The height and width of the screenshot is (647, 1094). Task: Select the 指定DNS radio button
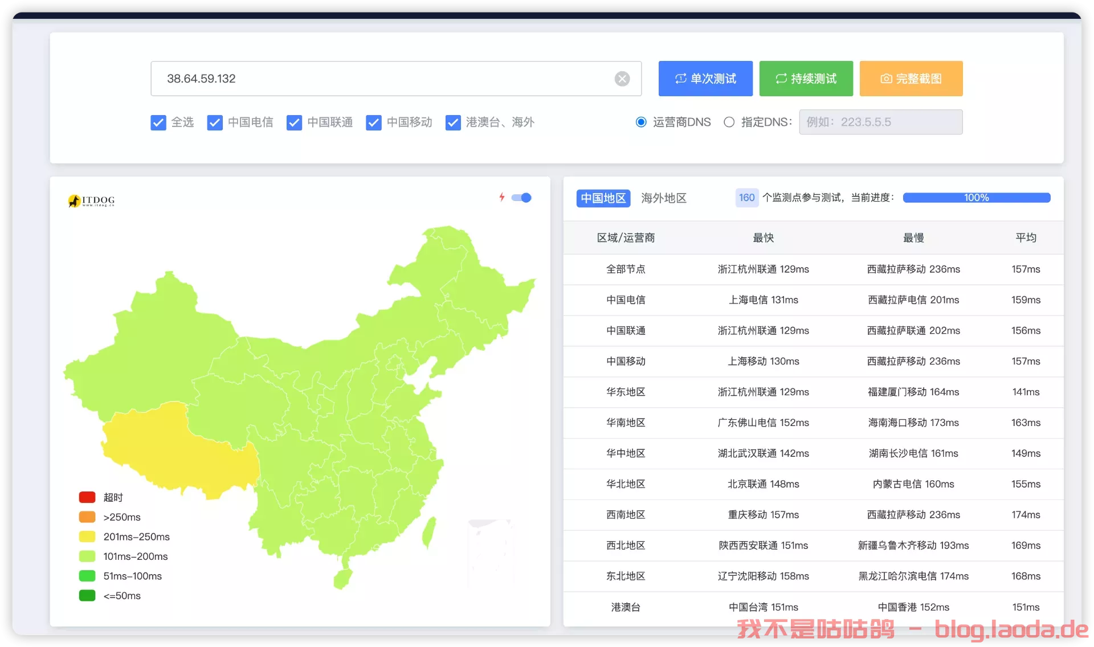point(729,122)
